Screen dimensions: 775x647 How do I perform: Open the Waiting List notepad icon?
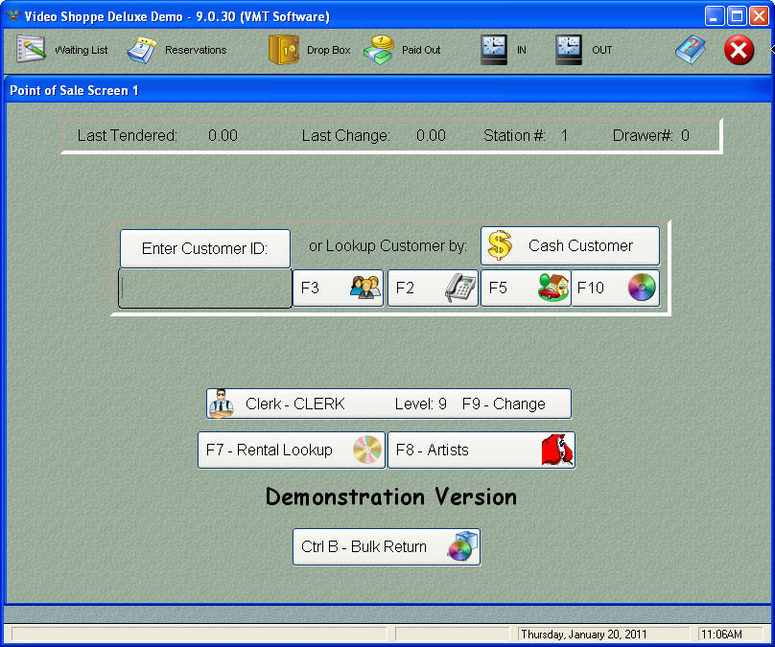point(32,50)
